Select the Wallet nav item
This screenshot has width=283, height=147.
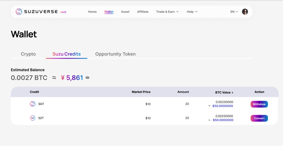point(109,12)
